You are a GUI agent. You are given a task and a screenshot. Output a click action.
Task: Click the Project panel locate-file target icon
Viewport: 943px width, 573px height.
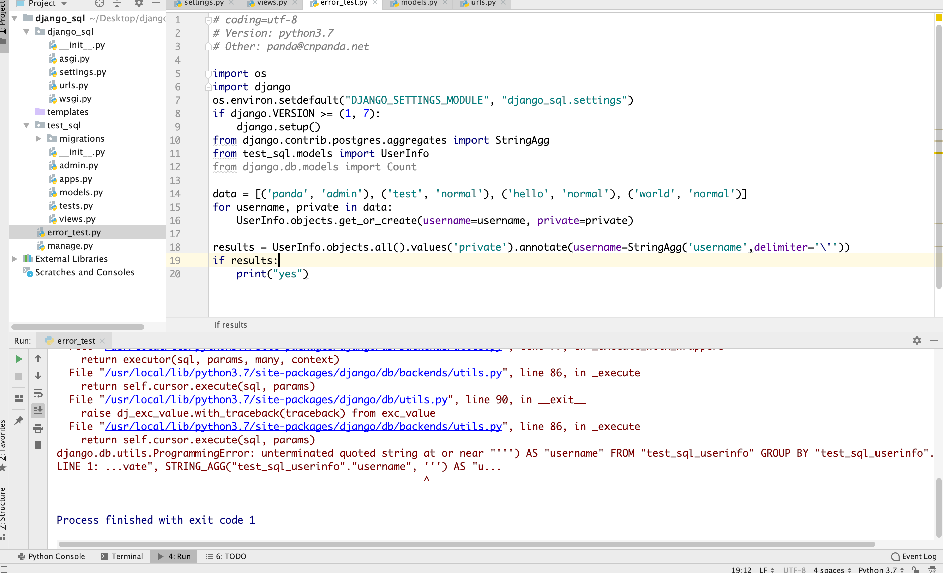100,3
